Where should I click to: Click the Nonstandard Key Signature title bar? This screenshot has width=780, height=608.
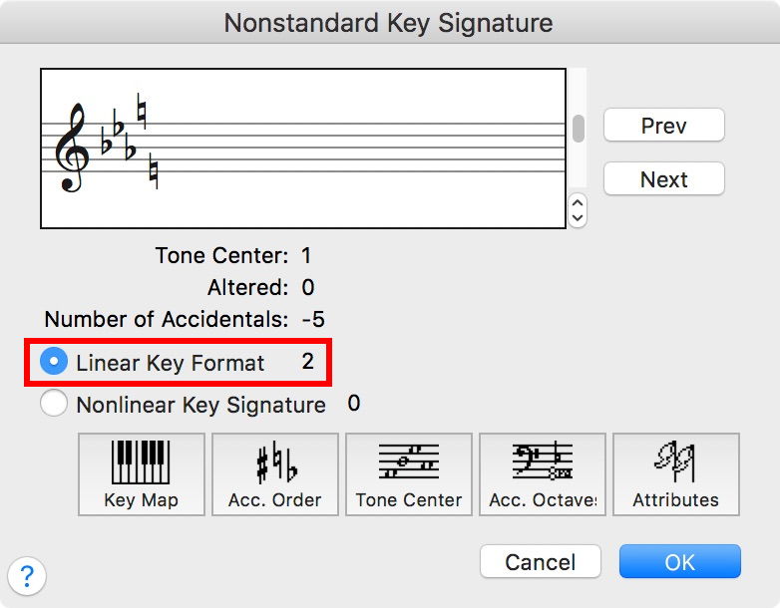point(389,22)
